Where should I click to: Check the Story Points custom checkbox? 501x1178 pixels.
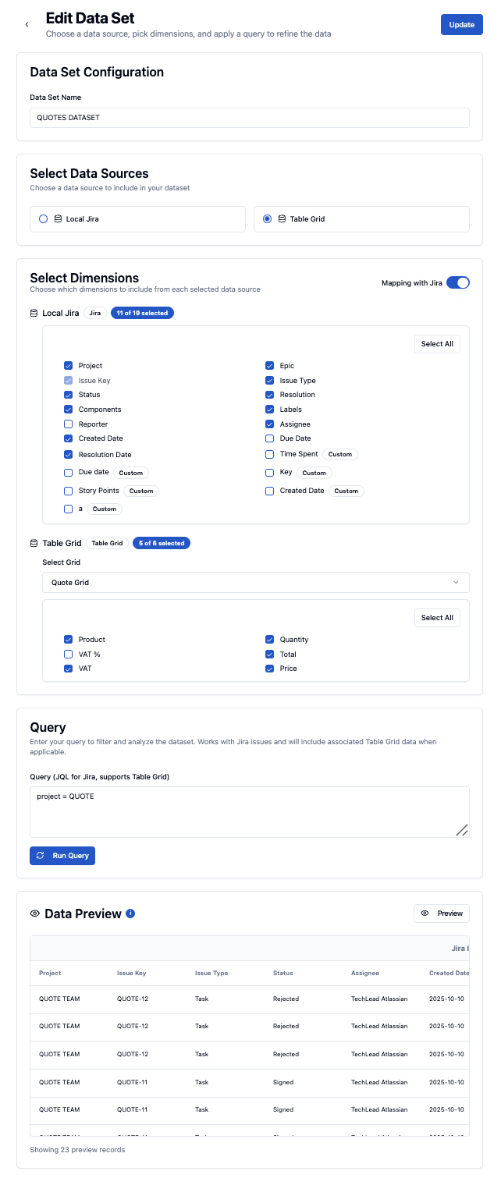69,491
